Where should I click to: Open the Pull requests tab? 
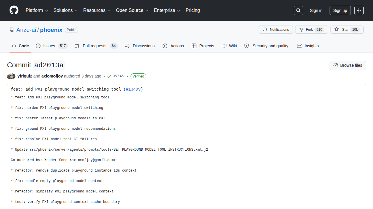click(96, 46)
